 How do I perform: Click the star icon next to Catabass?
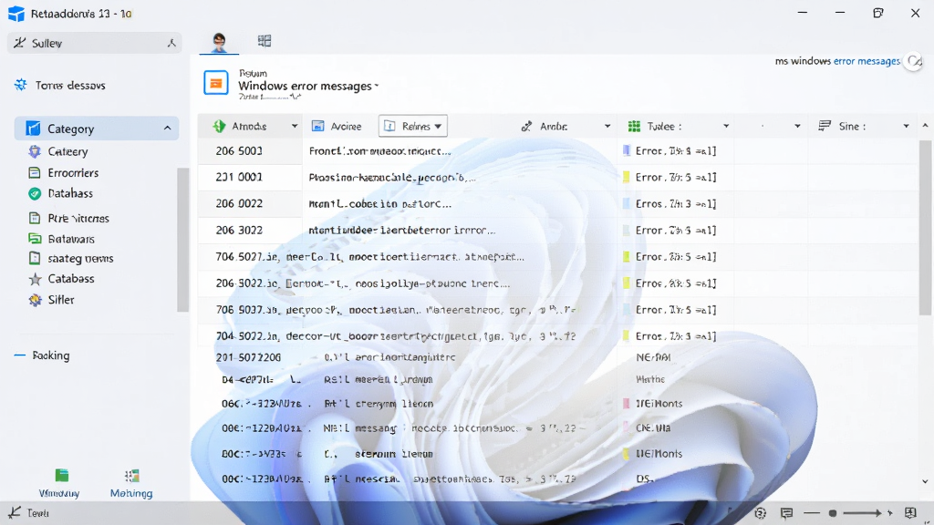coord(36,279)
